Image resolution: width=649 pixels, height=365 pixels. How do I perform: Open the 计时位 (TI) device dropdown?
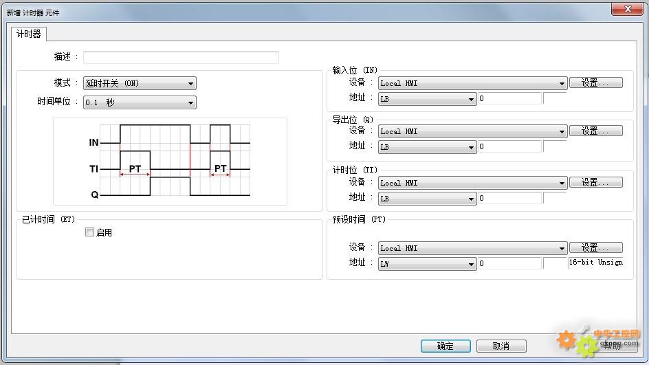click(x=472, y=183)
